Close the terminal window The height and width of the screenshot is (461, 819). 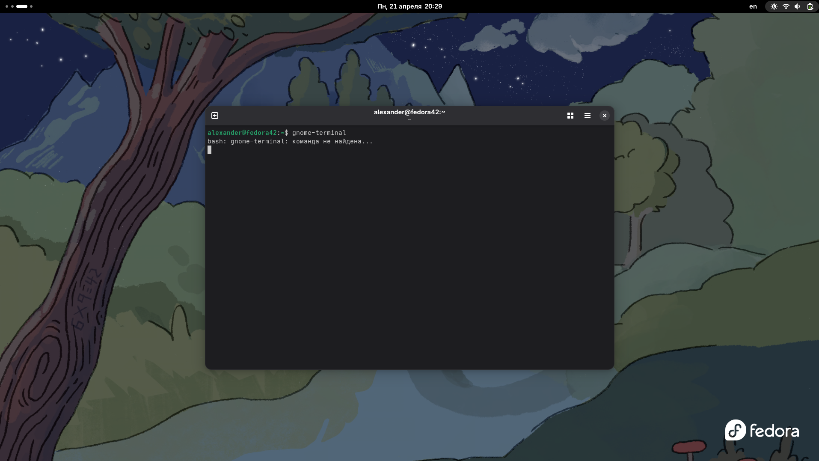(605, 116)
